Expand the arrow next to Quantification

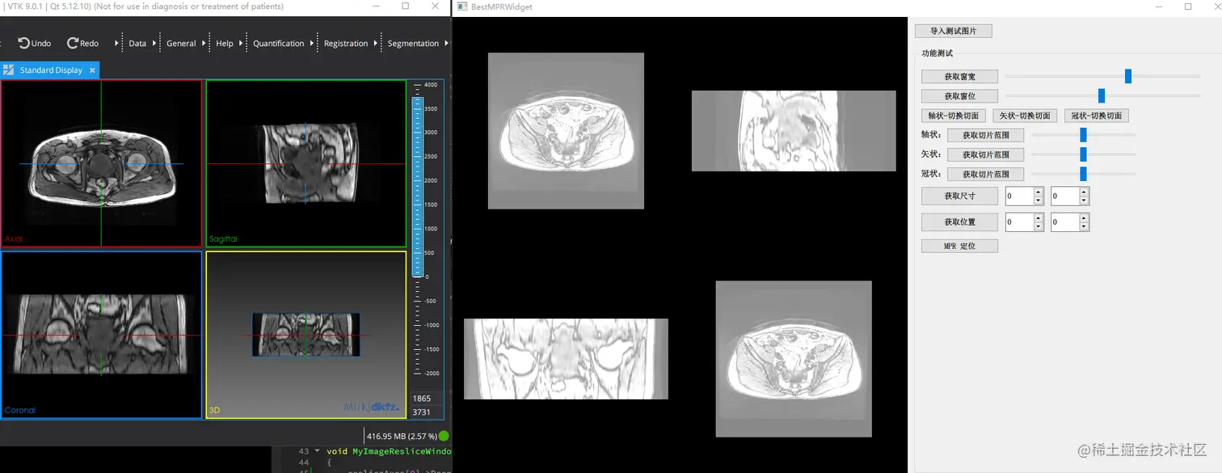coord(313,44)
